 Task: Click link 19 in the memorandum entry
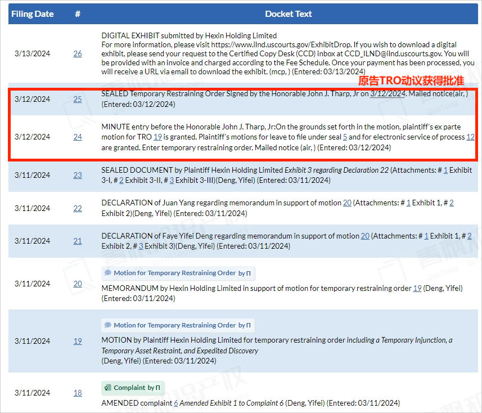point(417,289)
